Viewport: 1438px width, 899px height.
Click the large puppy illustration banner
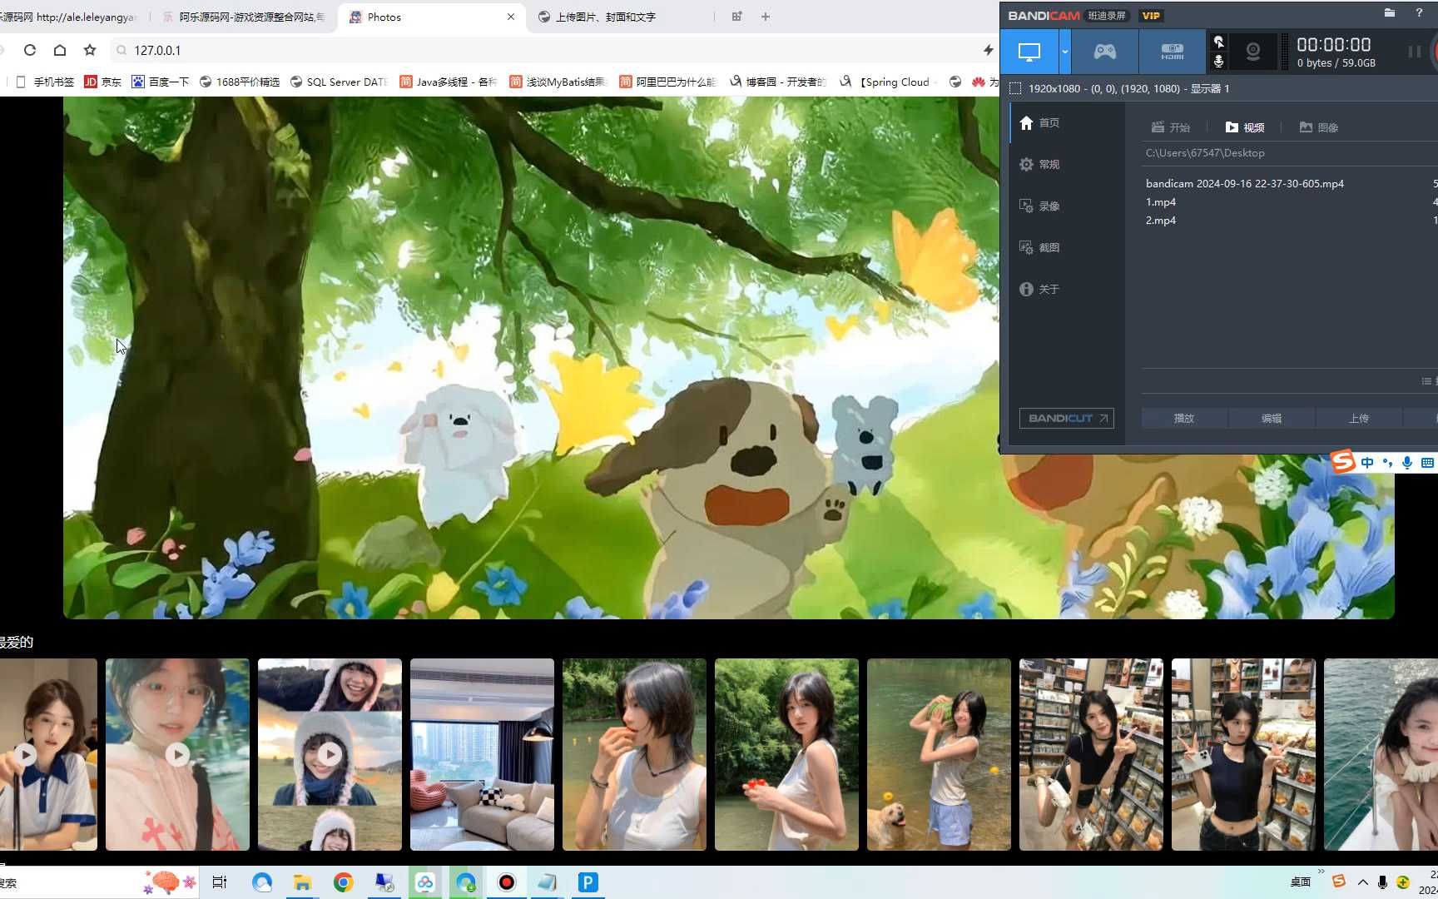pos(728,358)
